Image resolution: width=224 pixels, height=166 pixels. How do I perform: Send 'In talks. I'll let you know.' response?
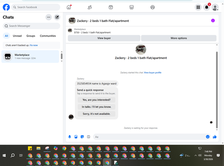[96, 107]
